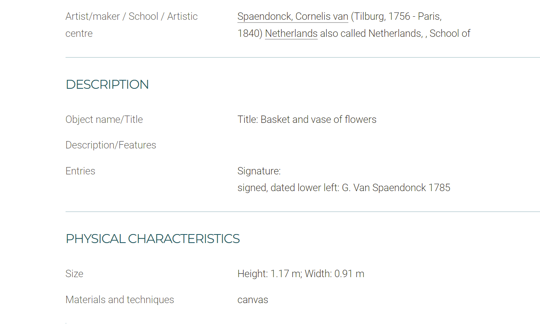Click the 'signed, dated lower left' phrase

point(287,188)
